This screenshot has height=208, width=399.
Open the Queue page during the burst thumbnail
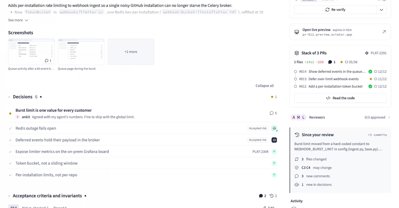click(x=81, y=52)
